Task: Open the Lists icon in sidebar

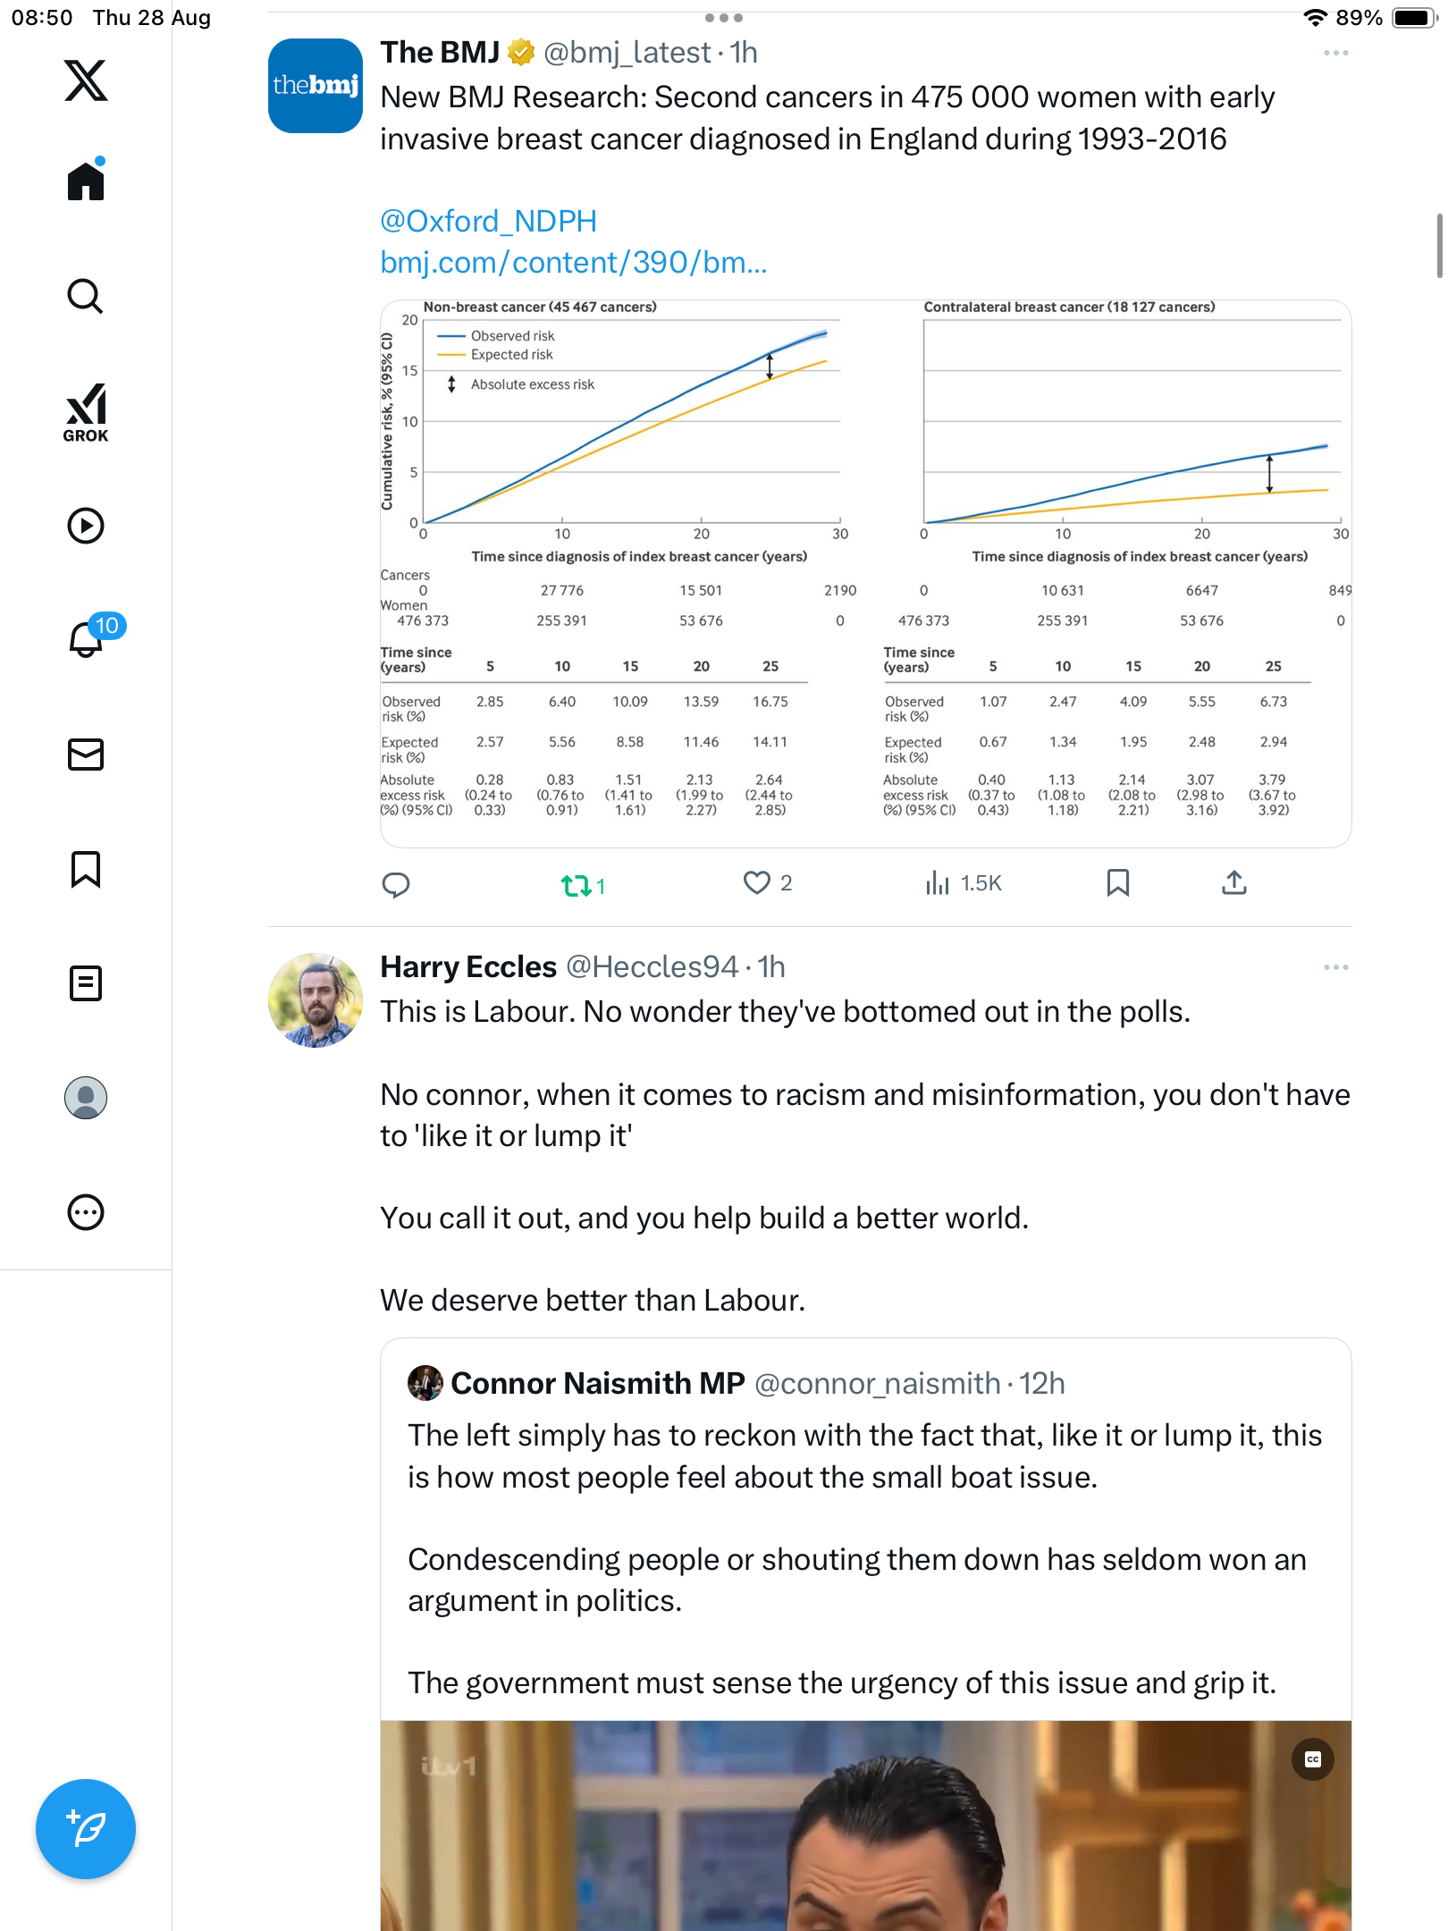Action: coord(86,983)
